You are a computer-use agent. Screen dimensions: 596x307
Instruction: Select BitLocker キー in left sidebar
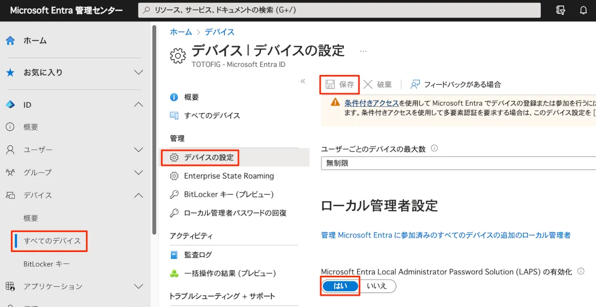tap(47, 264)
